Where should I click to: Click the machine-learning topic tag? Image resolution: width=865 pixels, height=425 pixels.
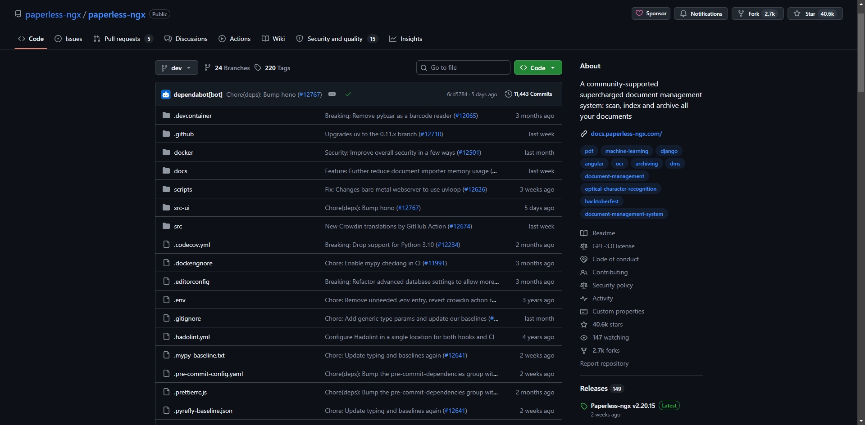pos(627,151)
